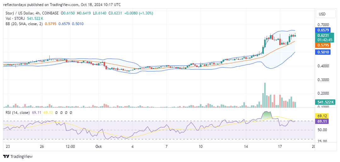The height and width of the screenshot is (162, 340).
Task: Click the 01:42:45 candle countdown timer
Action: [x=324, y=40]
